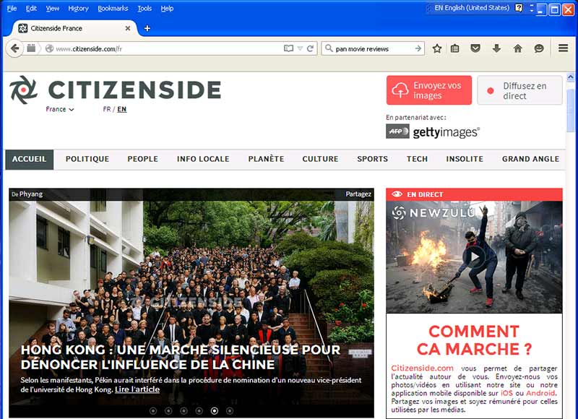This screenshot has width=578, height=419.
Task: Select the third slideshow dot
Action: [x=184, y=410]
